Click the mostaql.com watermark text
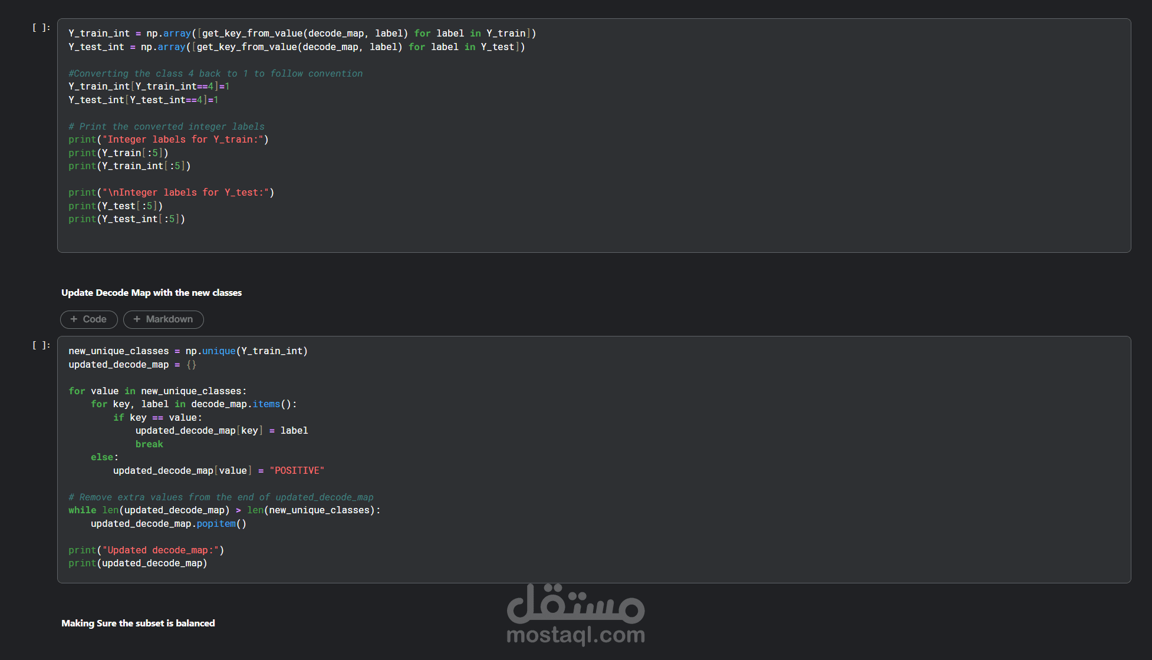Screen dimensions: 1152x660 tap(575, 635)
